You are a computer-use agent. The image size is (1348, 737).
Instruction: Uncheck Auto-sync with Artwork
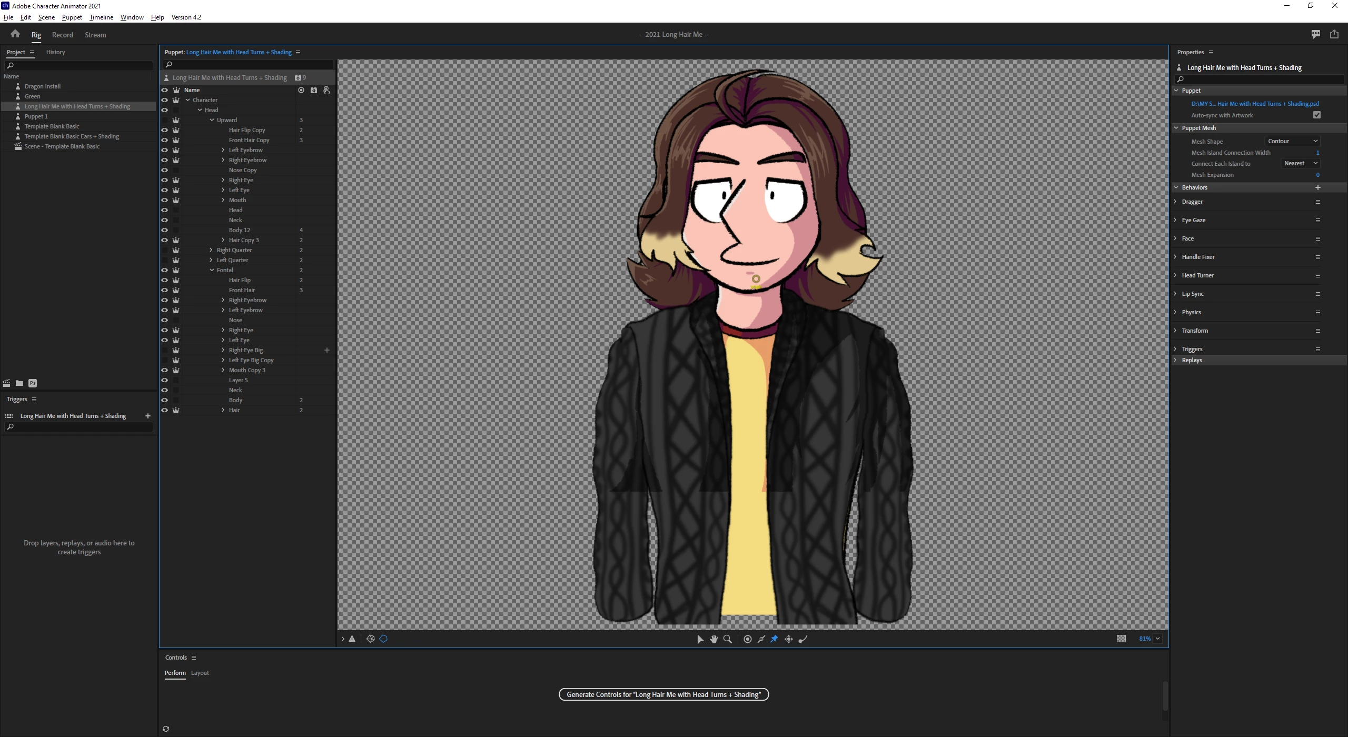1316,115
